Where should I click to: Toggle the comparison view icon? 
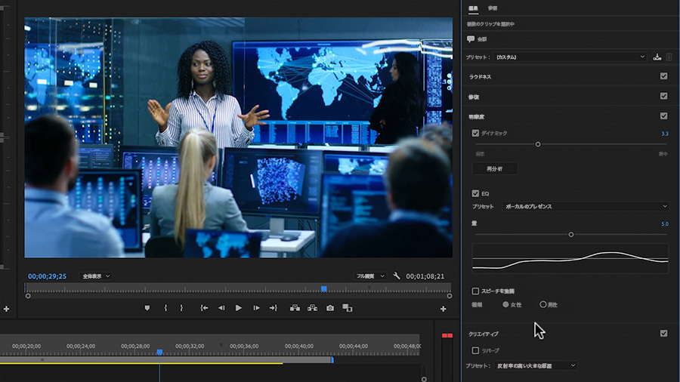348,308
